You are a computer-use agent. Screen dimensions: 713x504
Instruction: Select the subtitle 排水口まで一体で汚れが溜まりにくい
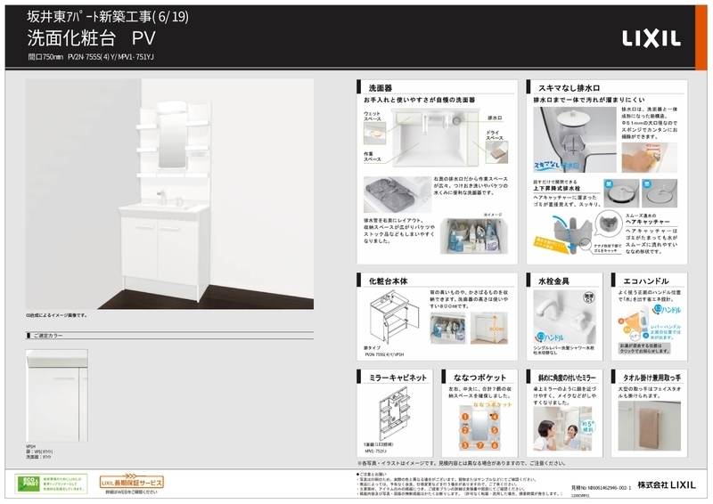589,100
